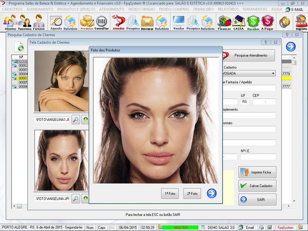Click the FpqSystem label in status bar
Screen dimensions: 308x231
click(x=285, y=228)
